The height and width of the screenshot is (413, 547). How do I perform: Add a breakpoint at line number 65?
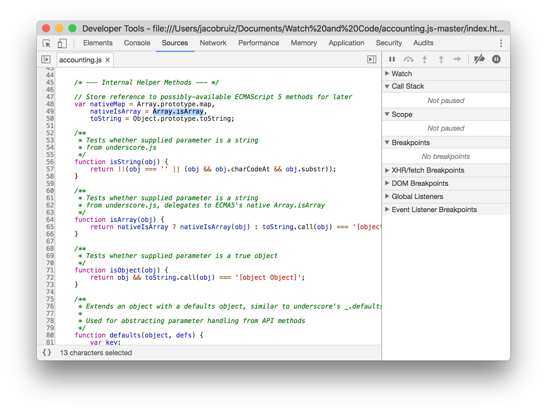point(50,227)
